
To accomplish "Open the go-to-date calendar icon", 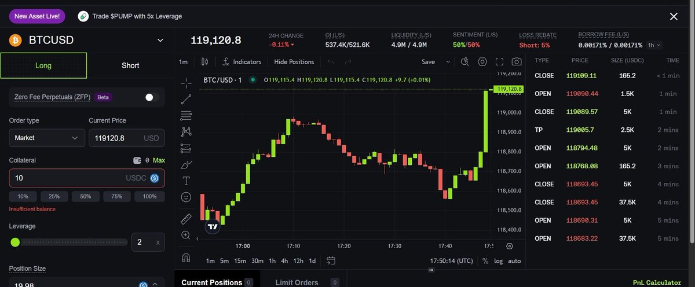I will [x=331, y=260].
